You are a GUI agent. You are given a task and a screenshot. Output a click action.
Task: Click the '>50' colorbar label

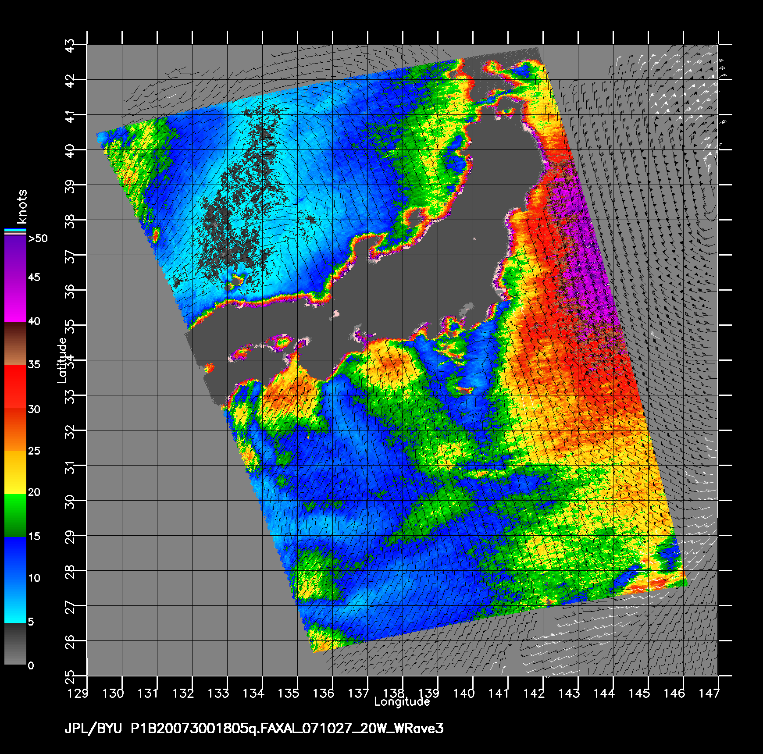pos(38,238)
